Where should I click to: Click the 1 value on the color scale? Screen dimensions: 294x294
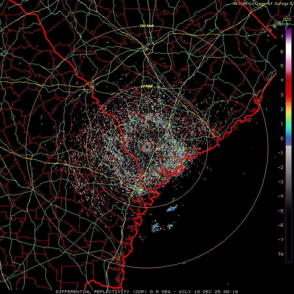282,124
